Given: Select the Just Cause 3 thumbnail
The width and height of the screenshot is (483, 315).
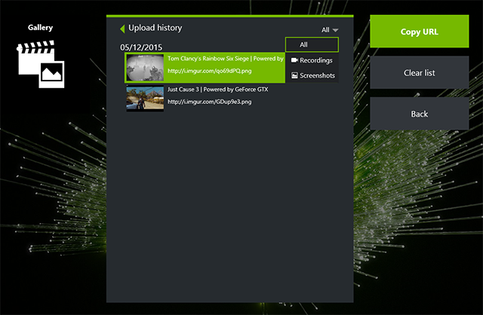Looking at the screenshot, I should point(145,99).
